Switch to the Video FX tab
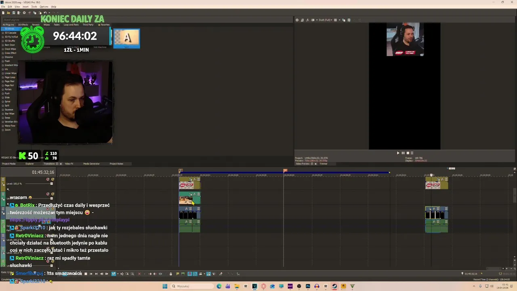This screenshot has height=291, width=517. pos(69,164)
